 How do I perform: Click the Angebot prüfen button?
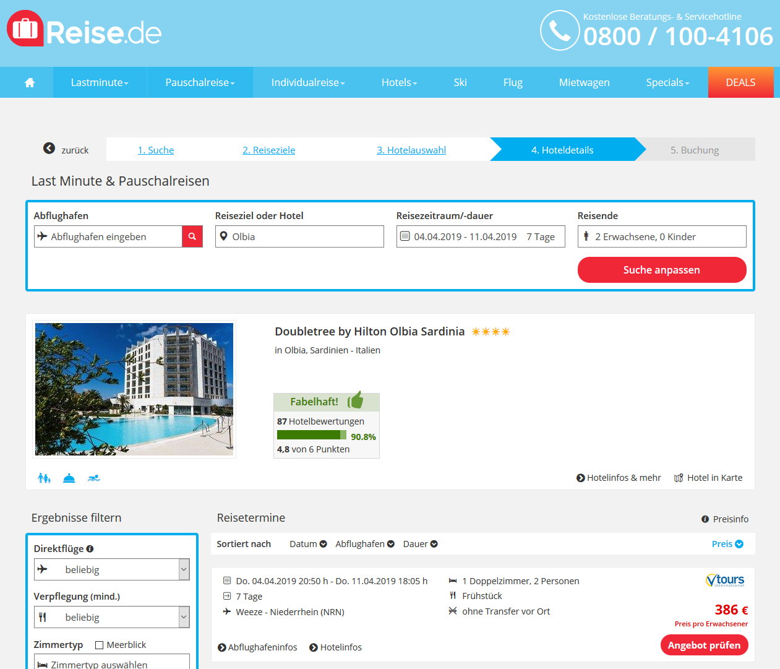705,645
